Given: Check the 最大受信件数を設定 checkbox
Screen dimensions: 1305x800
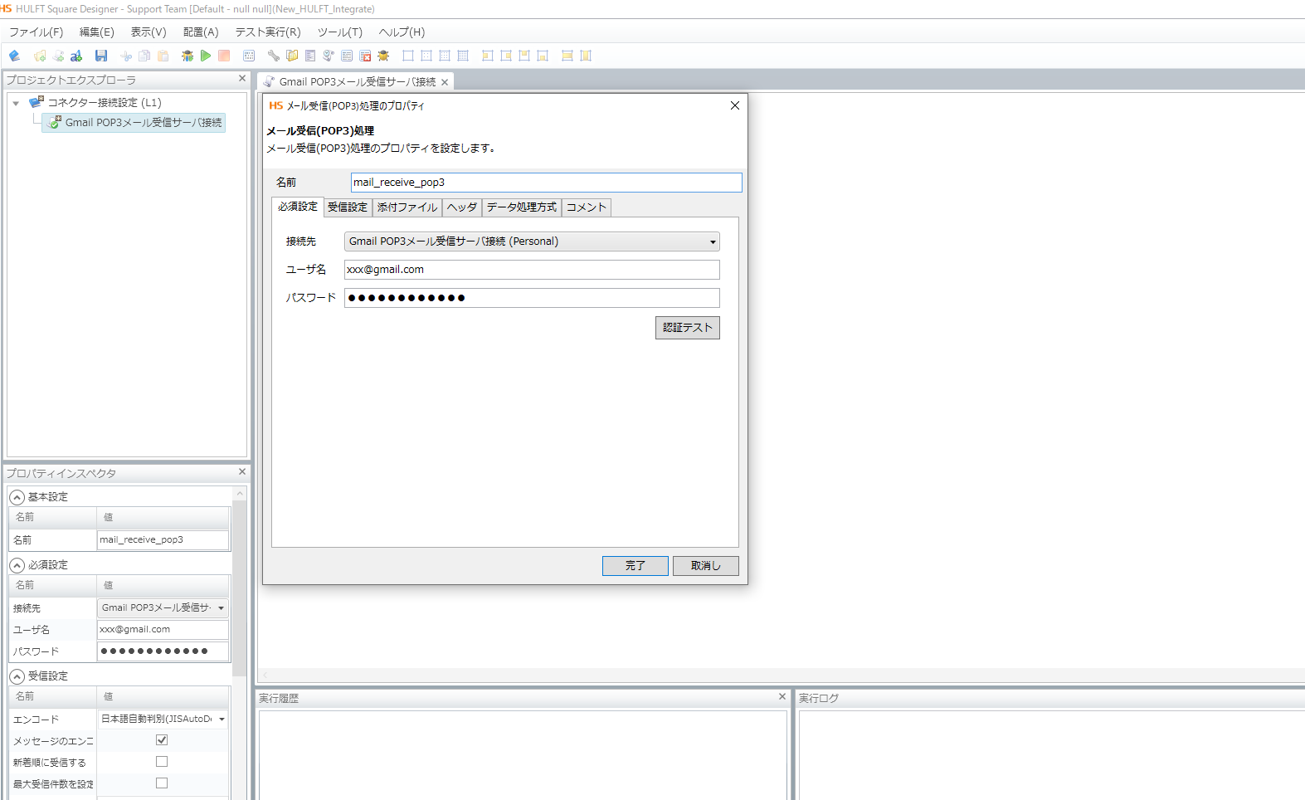Looking at the screenshot, I should click(162, 783).
